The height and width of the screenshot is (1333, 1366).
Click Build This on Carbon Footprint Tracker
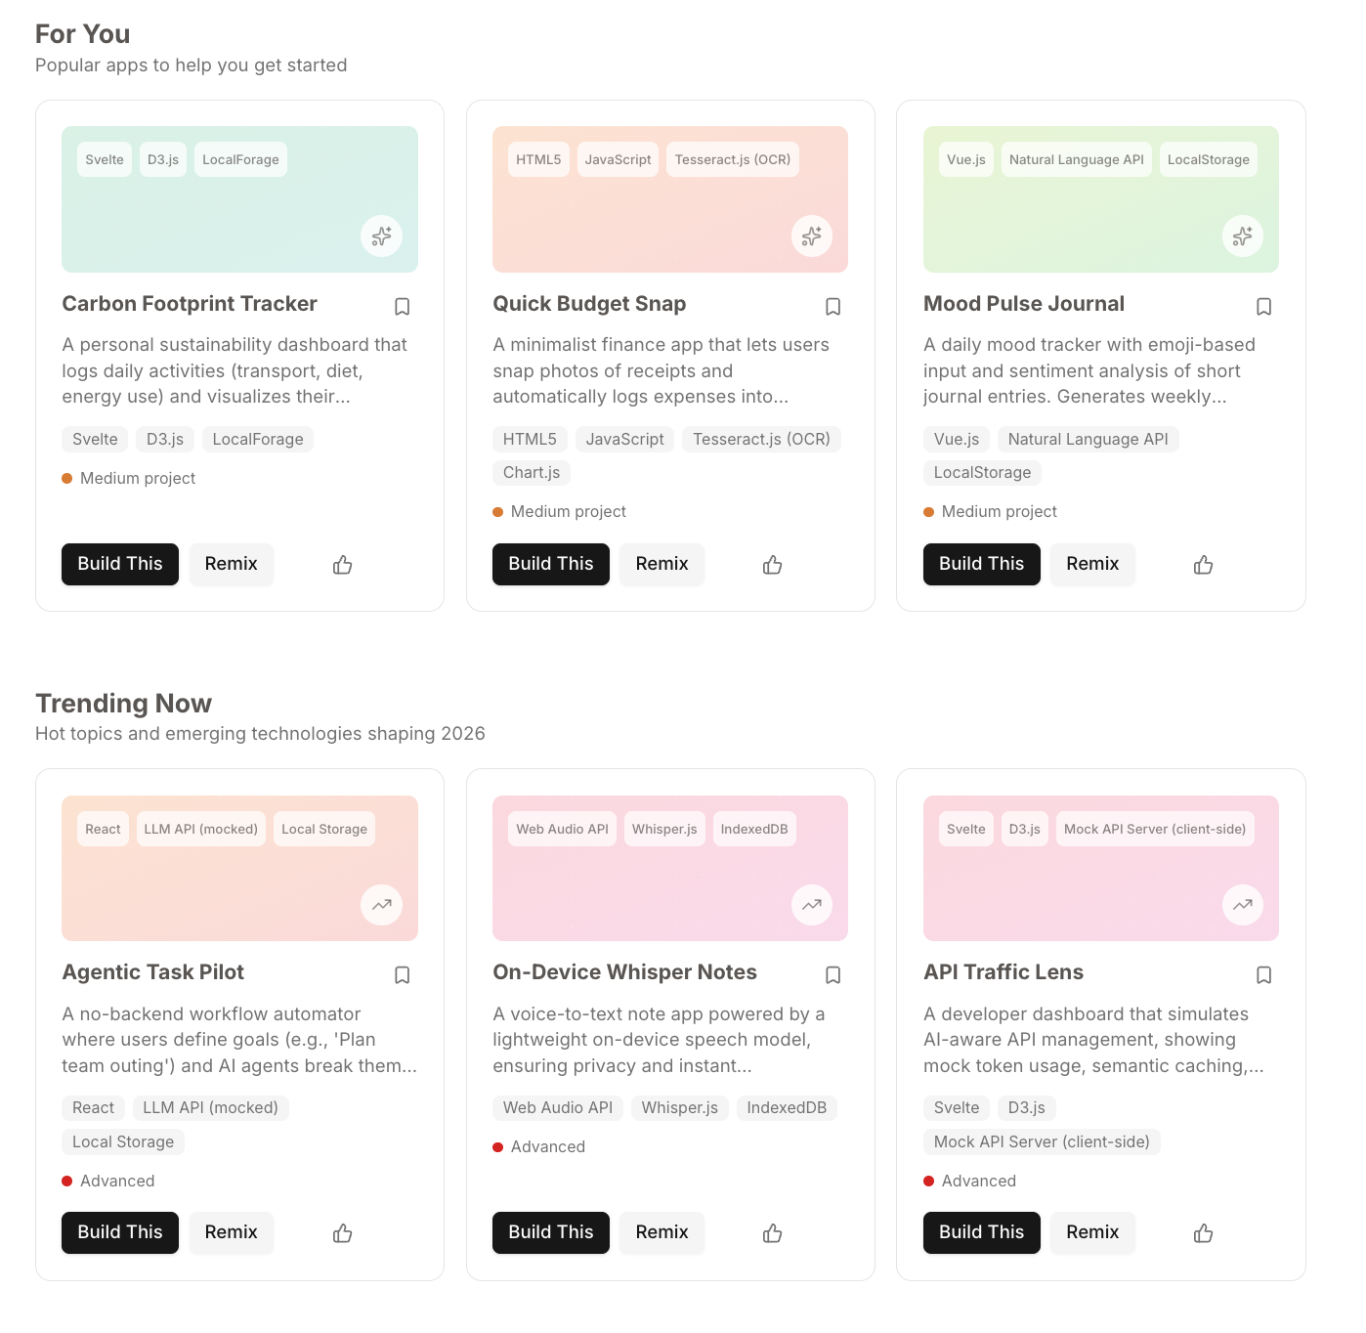coord(119,564)
